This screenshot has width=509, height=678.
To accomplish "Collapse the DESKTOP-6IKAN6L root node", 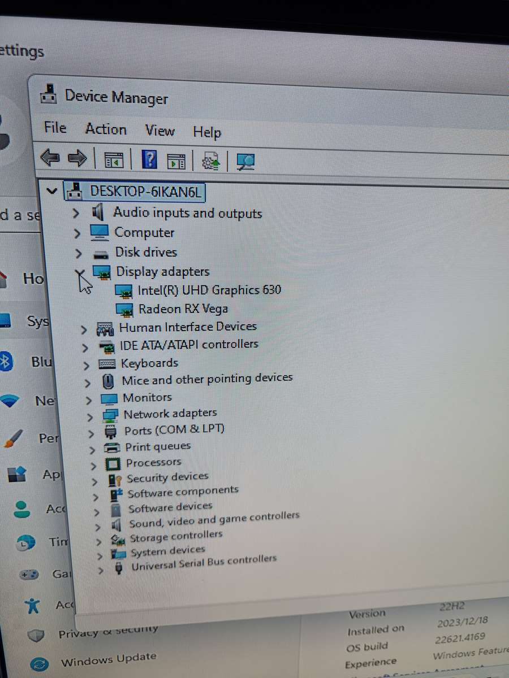I will pyautogui.click(x=52, y=192).
